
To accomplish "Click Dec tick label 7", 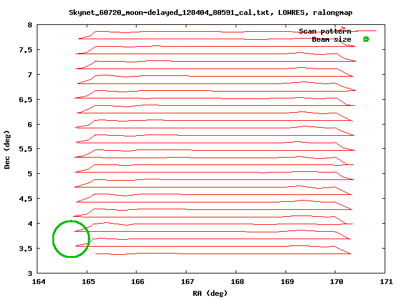I will point(30,75).
